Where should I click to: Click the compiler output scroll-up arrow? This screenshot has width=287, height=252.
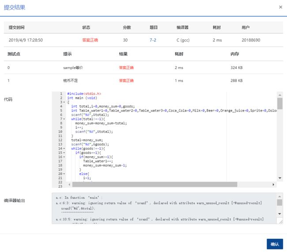[x=279, y=196]
